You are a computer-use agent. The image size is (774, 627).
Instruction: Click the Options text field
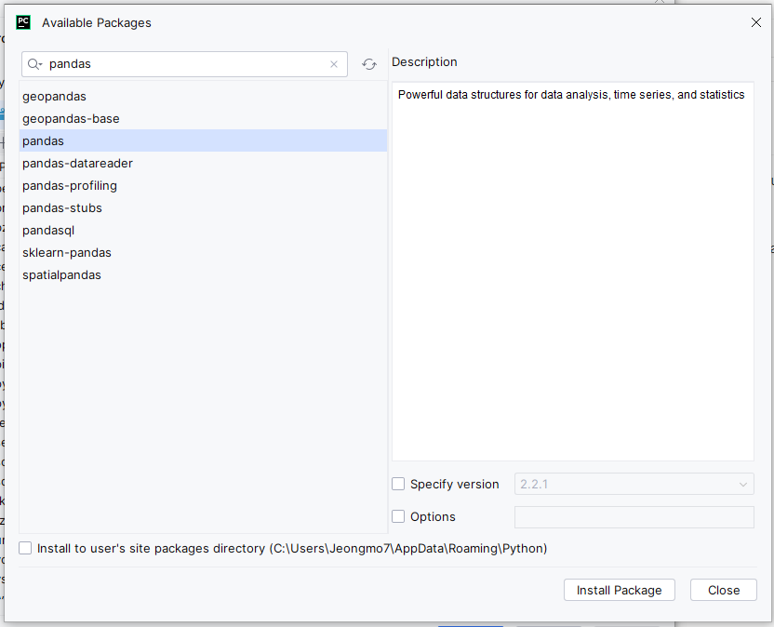(x=634, y=517)
